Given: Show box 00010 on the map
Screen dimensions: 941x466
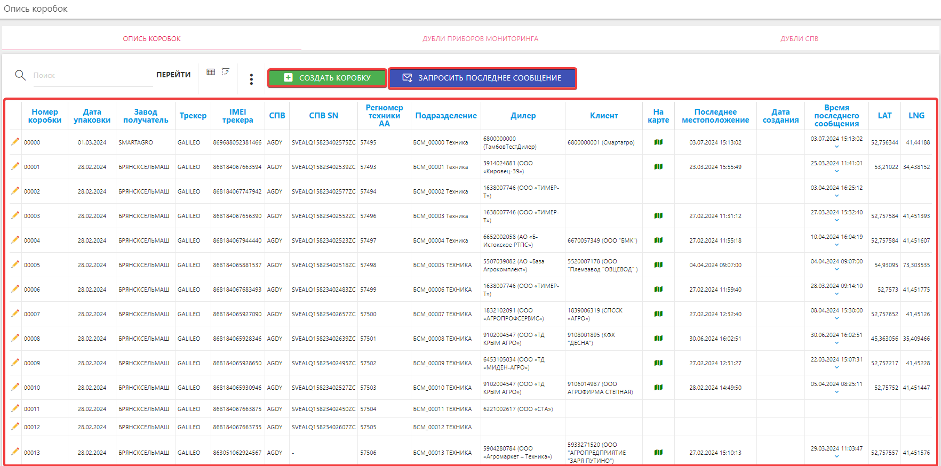Looking at the screenshot, I should pyautogui.click(x=658, y=388).
